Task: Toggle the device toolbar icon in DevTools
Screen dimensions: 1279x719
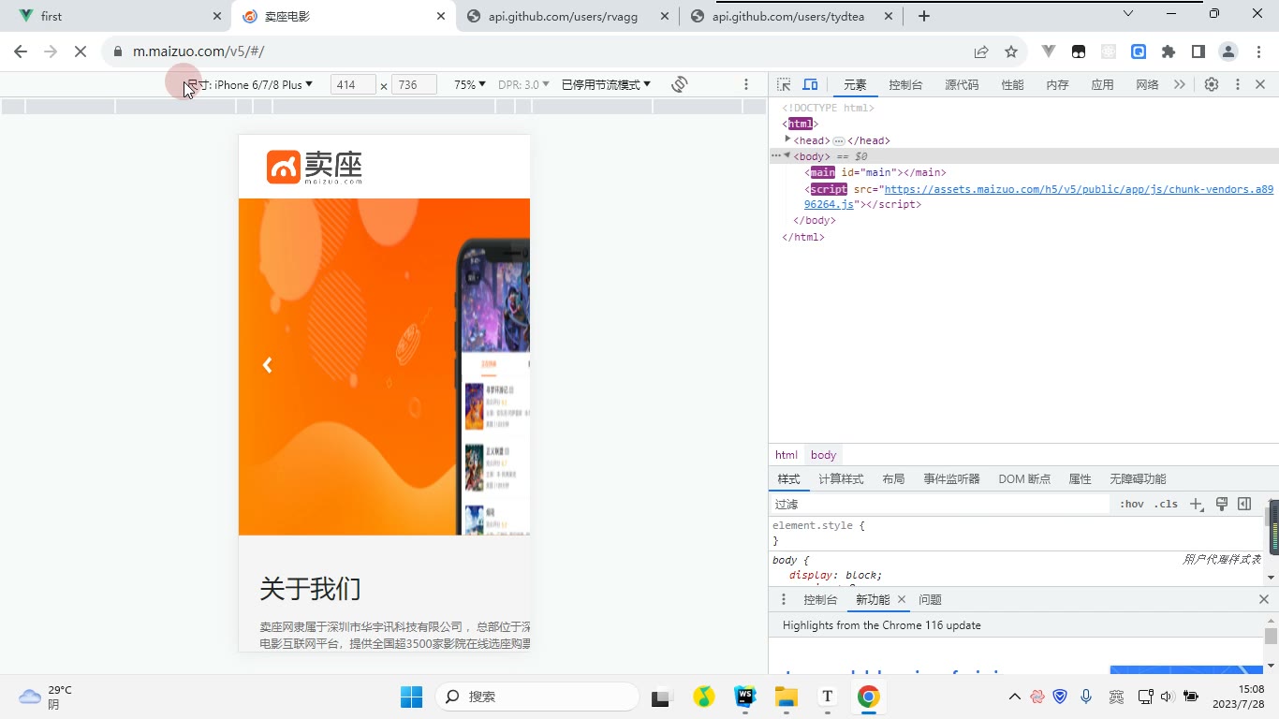Action: pos(811,84)
